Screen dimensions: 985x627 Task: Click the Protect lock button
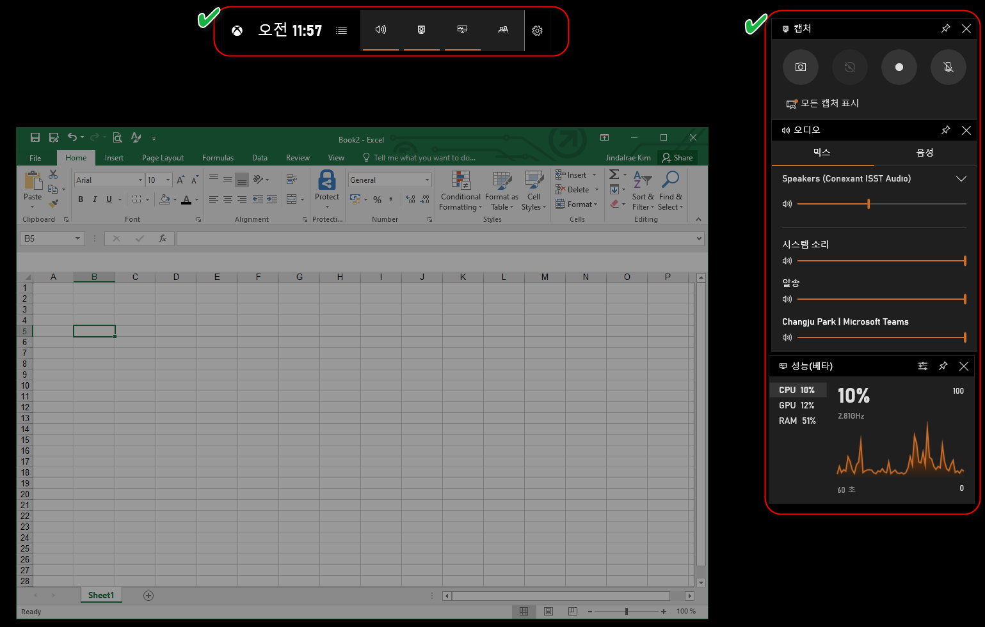point(327,189)
